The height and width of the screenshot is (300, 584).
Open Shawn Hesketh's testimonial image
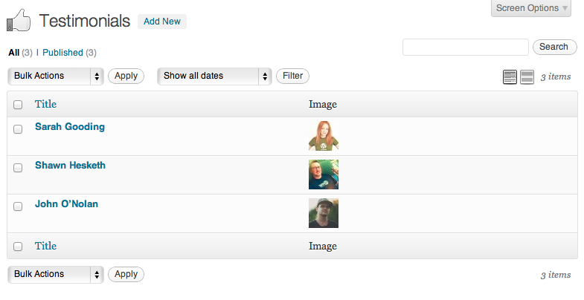tap(324, 175)
